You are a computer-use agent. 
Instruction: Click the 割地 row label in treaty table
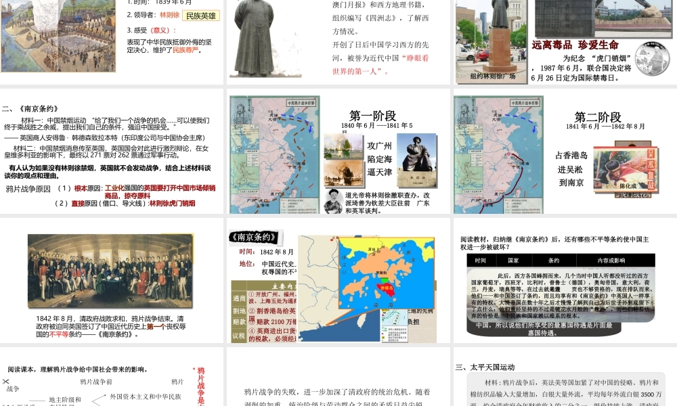(x=239, y=311)
